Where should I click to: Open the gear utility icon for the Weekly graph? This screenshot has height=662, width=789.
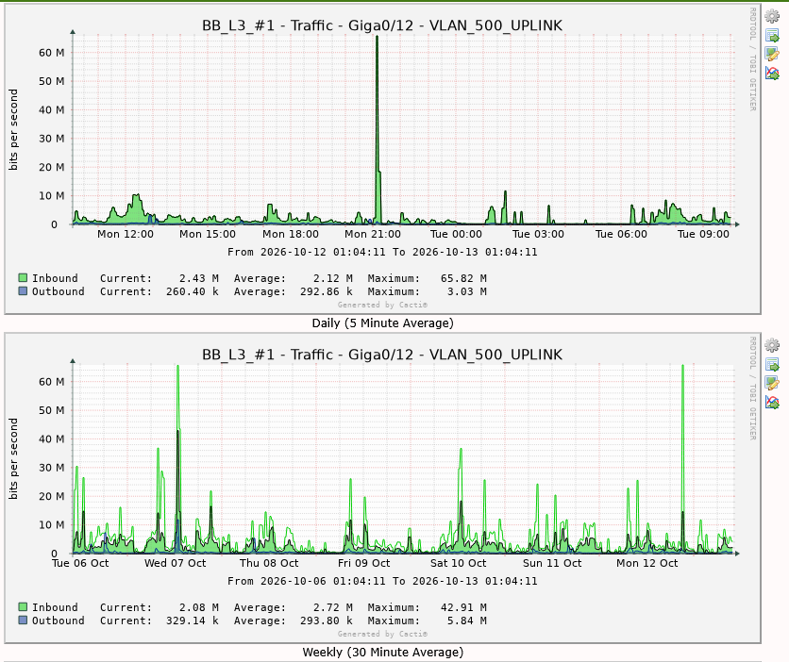tap(772, 345)
